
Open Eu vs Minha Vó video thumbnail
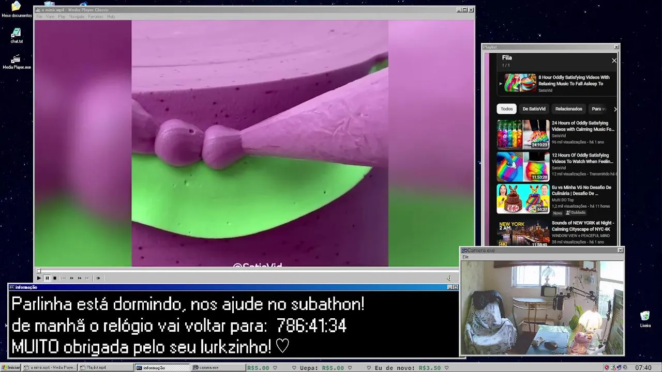point(523,199)
